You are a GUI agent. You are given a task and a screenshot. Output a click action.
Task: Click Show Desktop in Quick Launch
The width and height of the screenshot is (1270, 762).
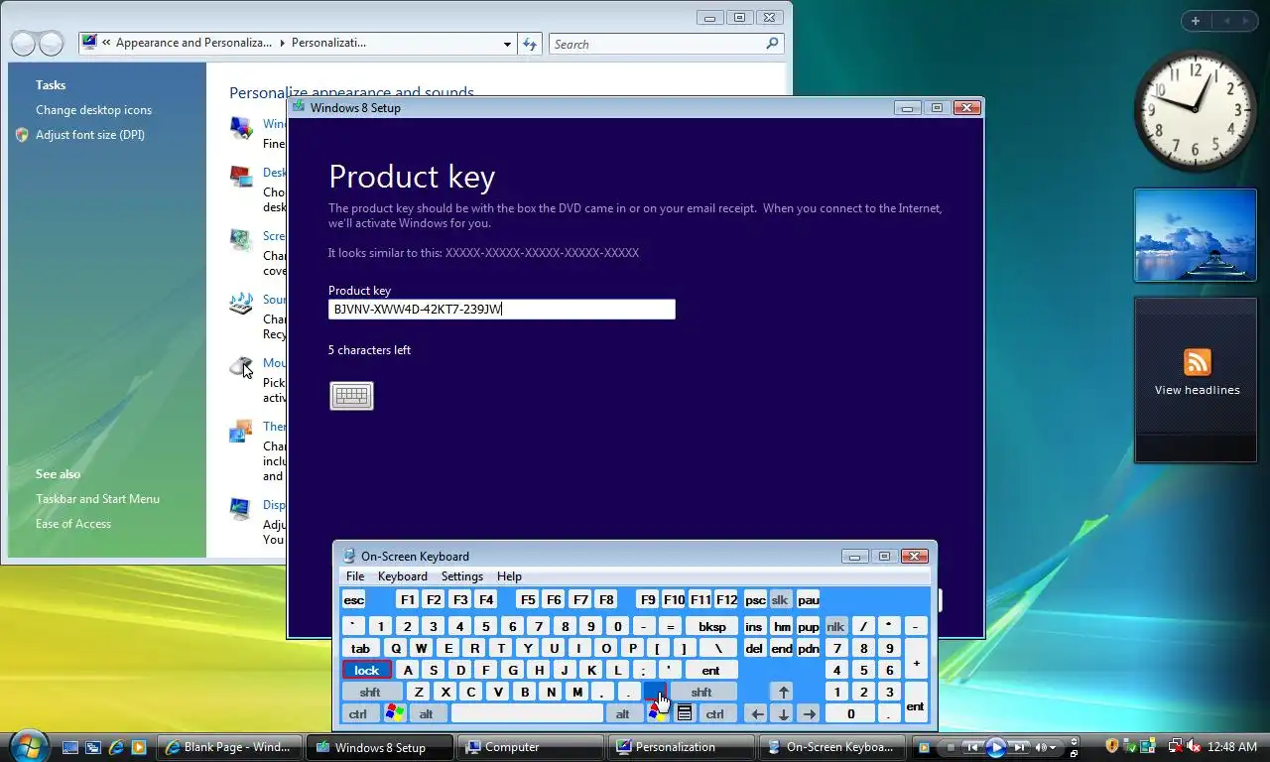(x=70, y=747)
